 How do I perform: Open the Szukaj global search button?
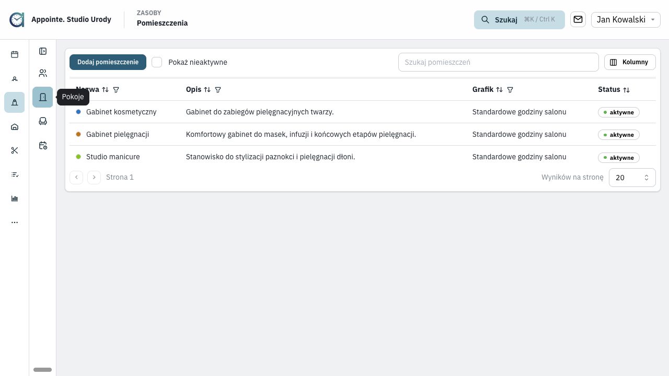pos(519,20)
